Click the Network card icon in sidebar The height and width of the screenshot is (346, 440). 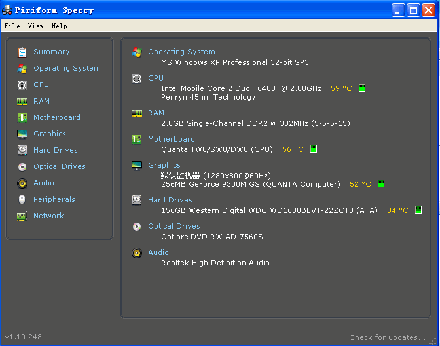point(22,216)
